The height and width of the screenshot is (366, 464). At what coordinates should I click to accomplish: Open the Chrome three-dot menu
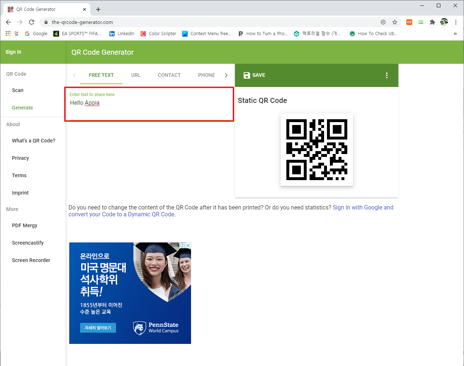click(x=456, y=22)
